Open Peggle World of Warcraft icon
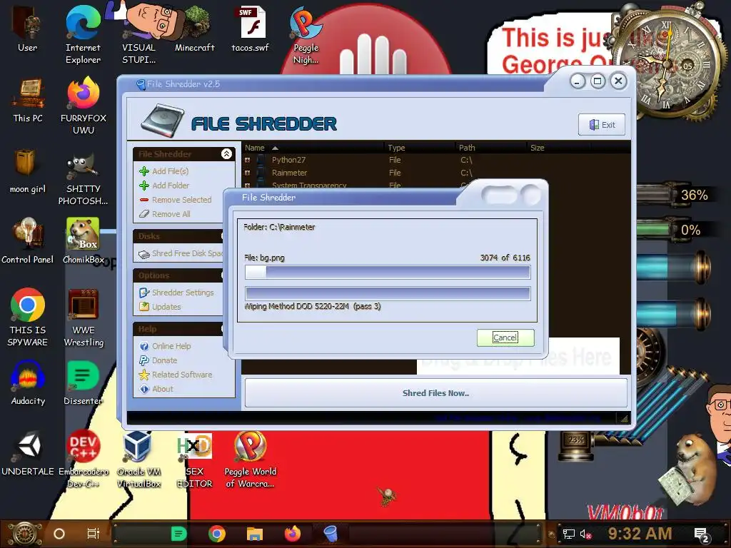The image size is (731, 548). pos(251,459)
